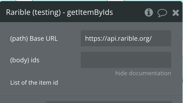Click the (path) Base URL input field
183x103 pixels.
(126, 38)
